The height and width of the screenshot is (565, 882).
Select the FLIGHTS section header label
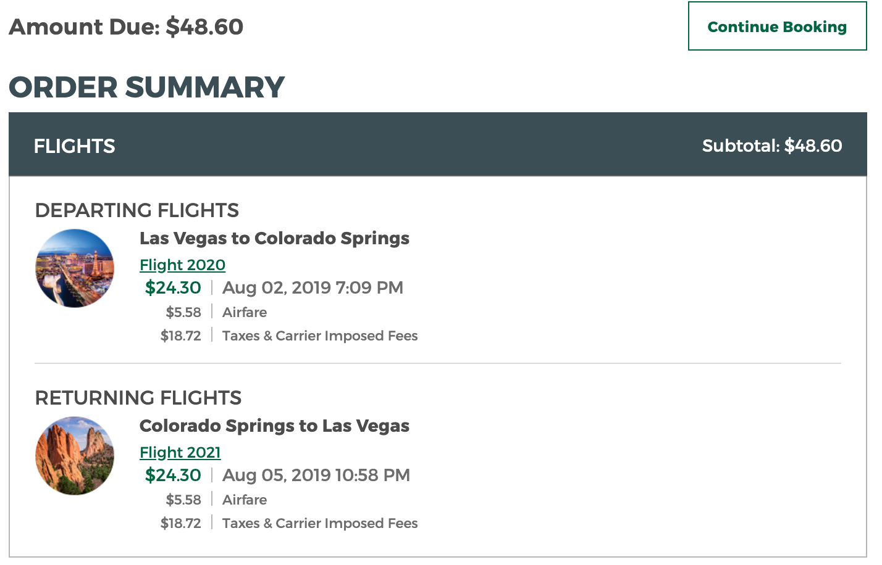74,146
